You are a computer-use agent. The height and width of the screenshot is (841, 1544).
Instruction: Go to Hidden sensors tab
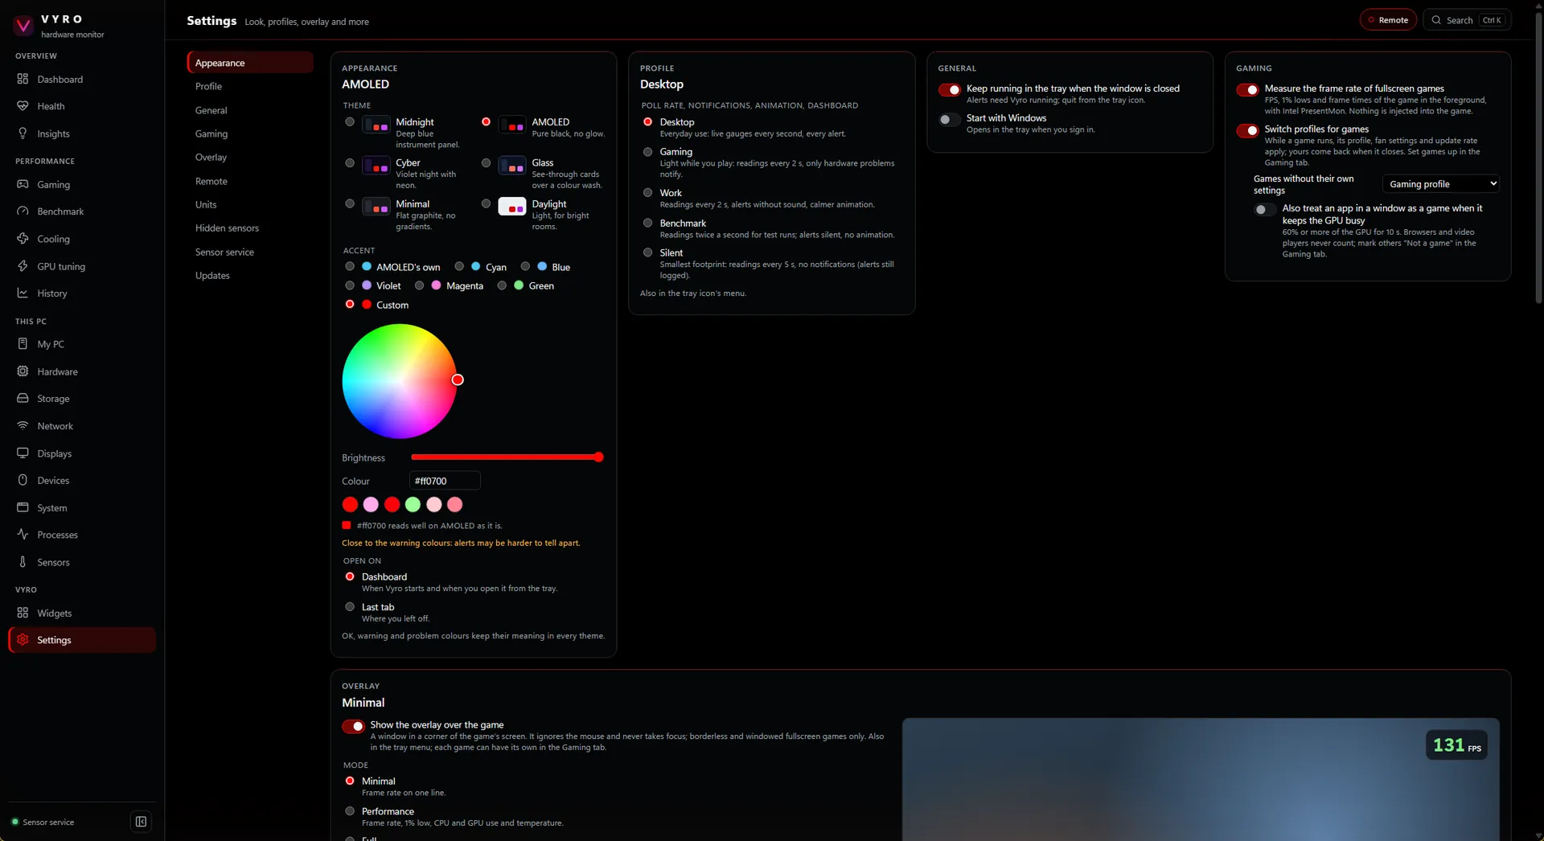tap(250, 228)
